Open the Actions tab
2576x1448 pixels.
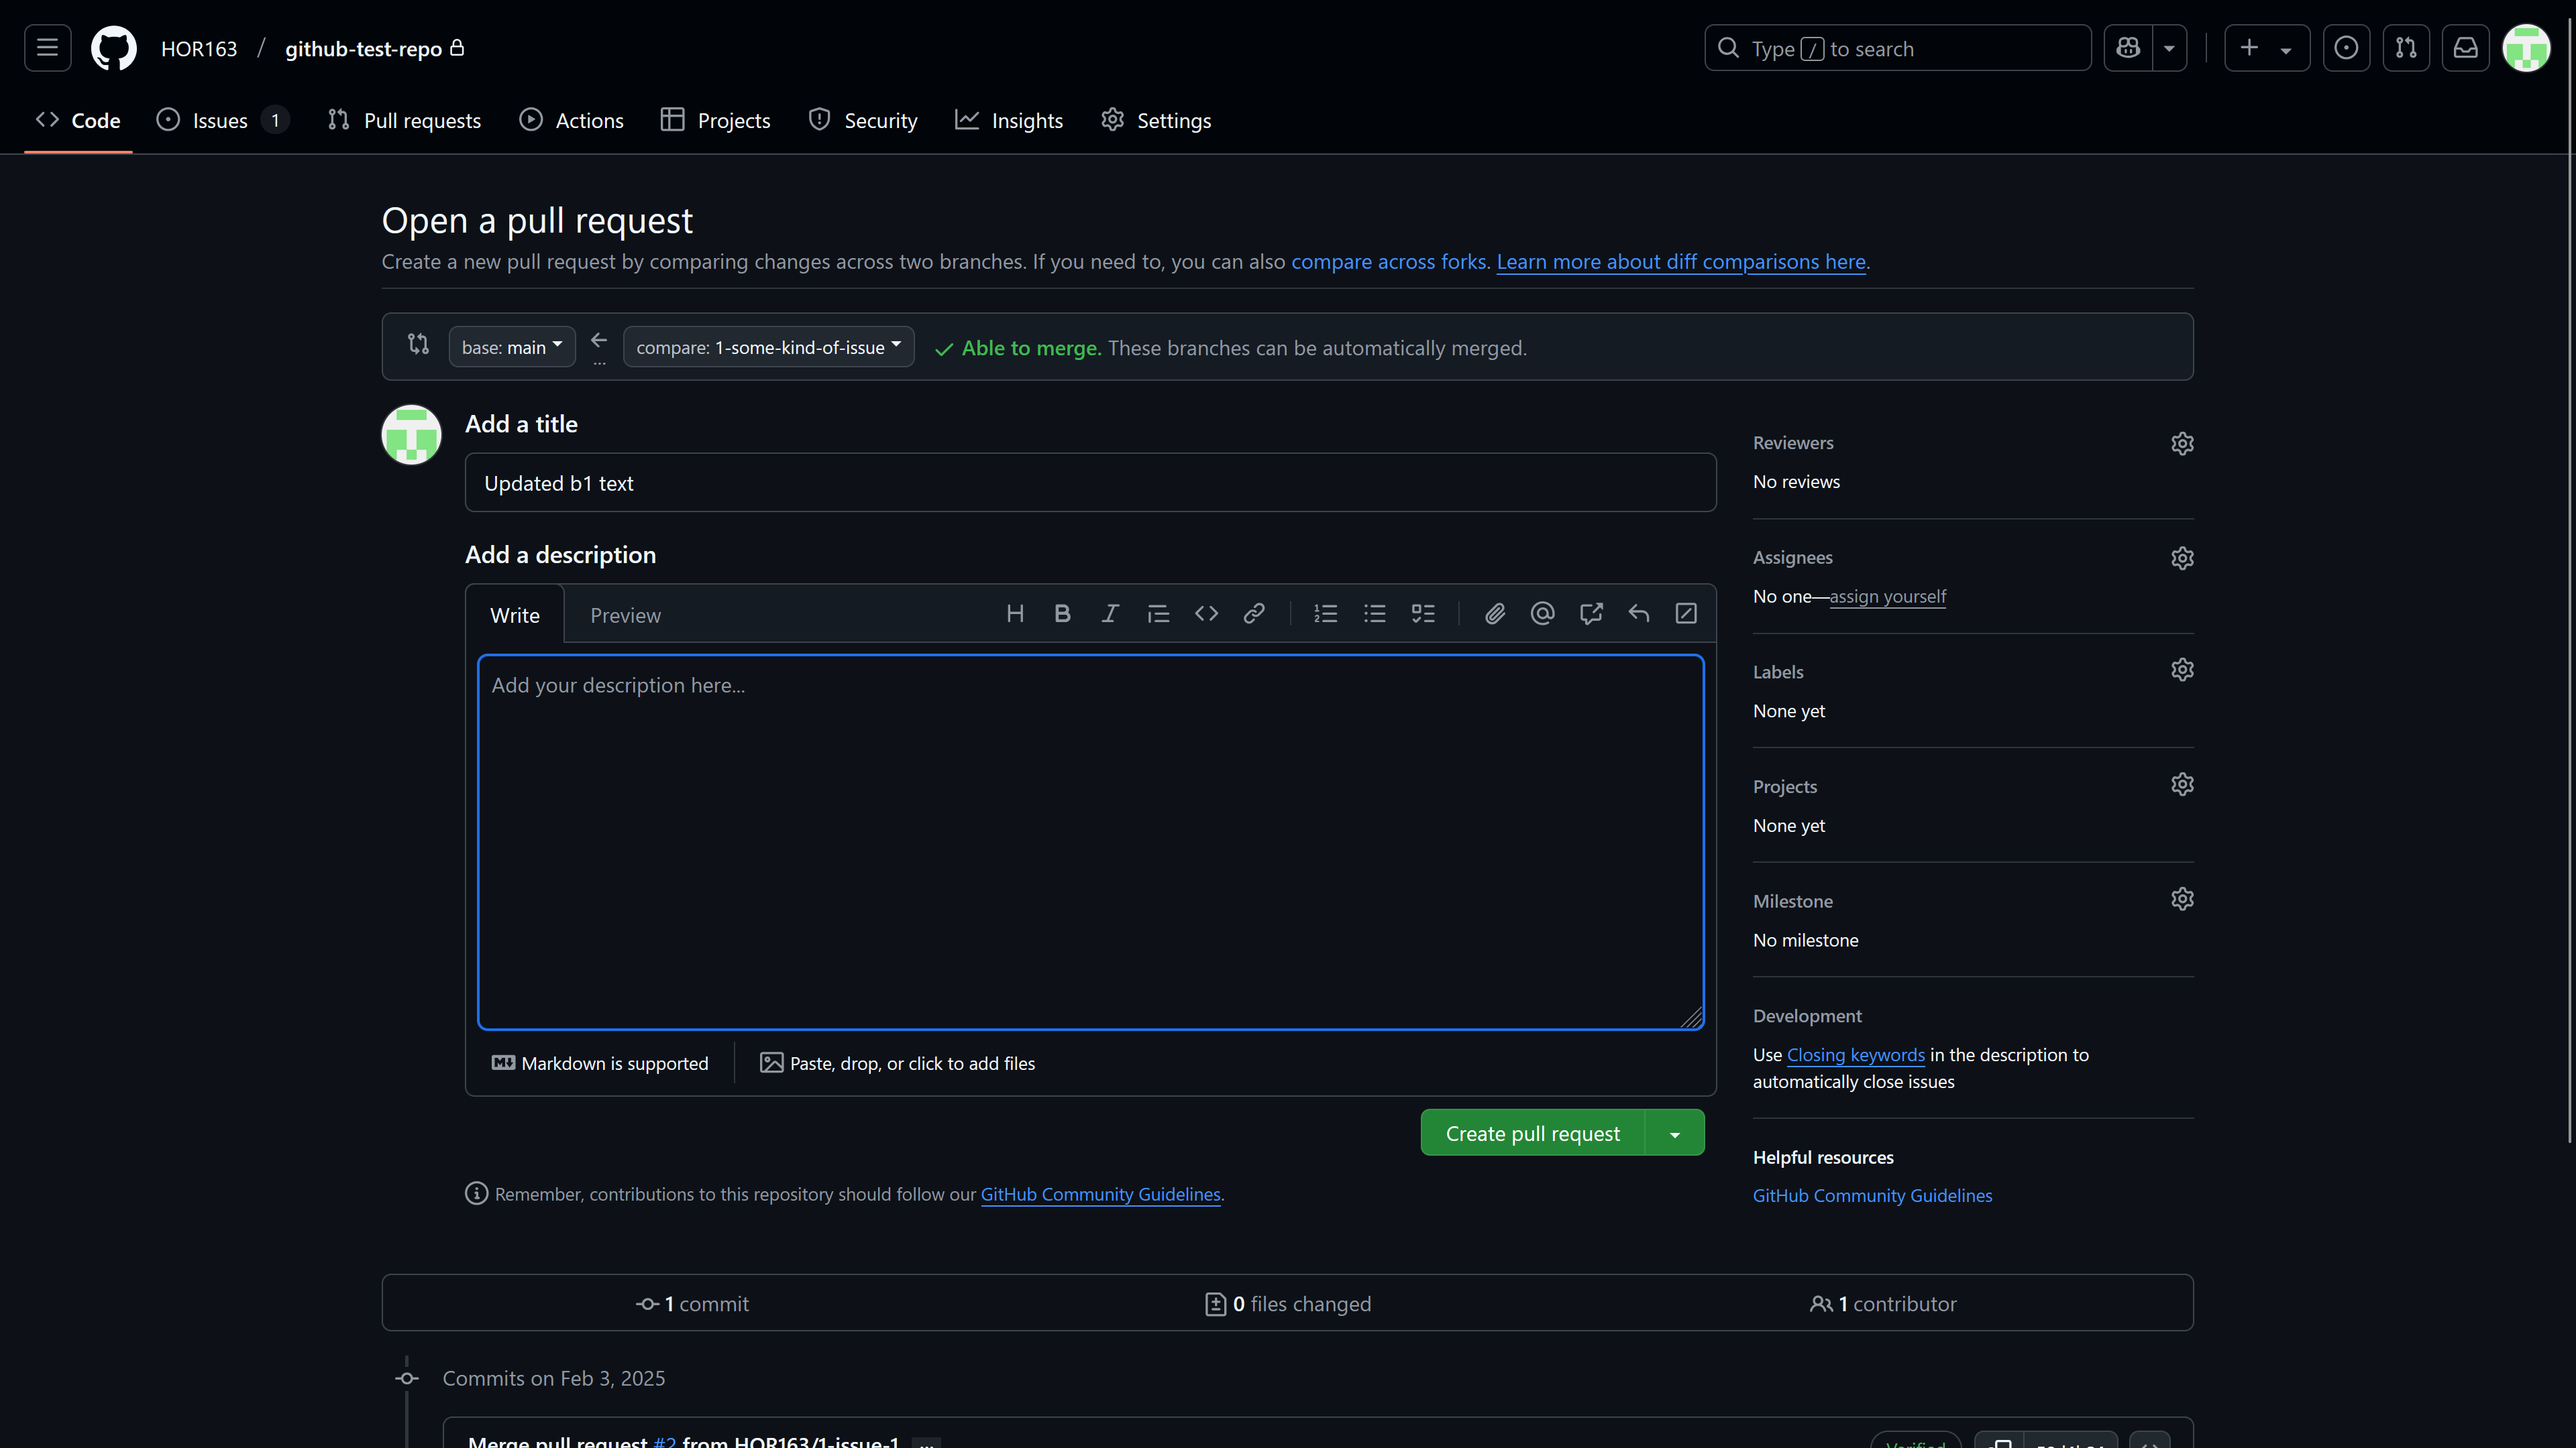click(x=571, y=121)
